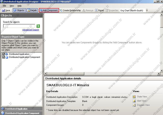
Task: Click horizontal scrollbar left arrow
Action: pos(45,74)
